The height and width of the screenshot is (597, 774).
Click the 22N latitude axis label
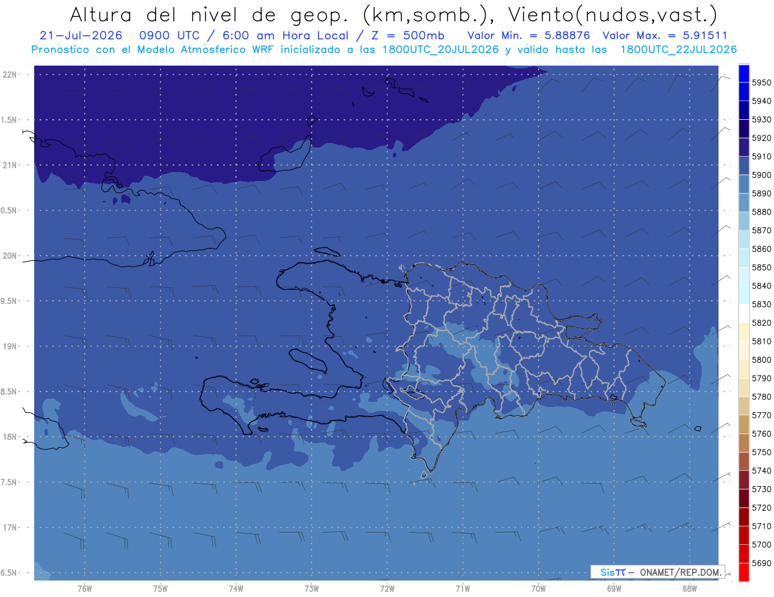click(x=10, y=74)
